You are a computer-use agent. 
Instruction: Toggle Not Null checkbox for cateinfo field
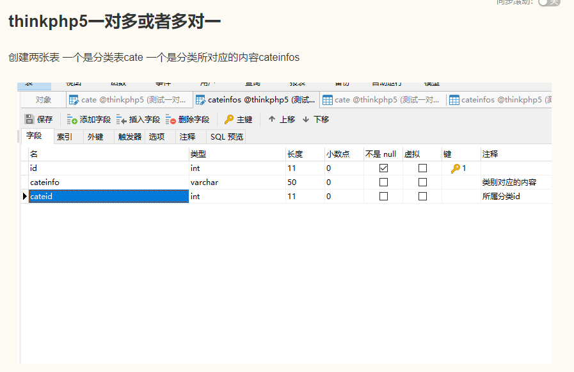point(383,182)
